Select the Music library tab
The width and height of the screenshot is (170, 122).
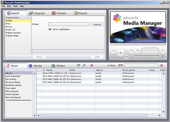16,66
